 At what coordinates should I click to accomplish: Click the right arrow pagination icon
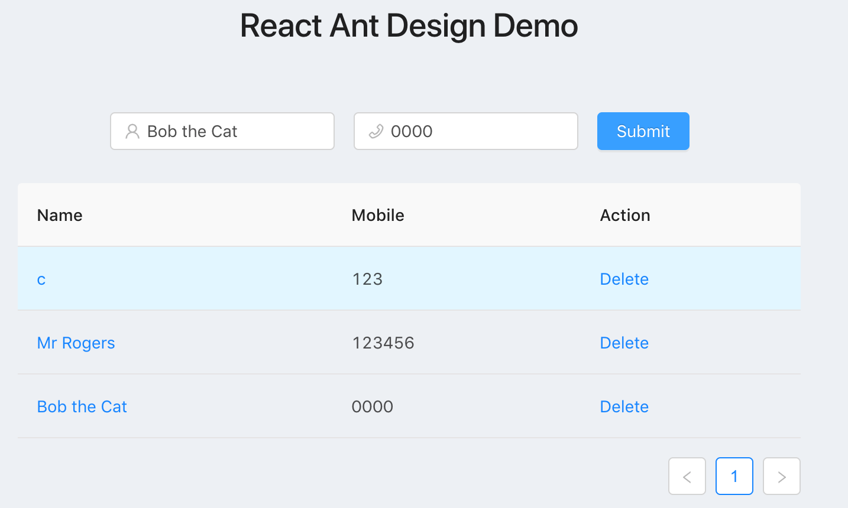(x=781, y=476)
